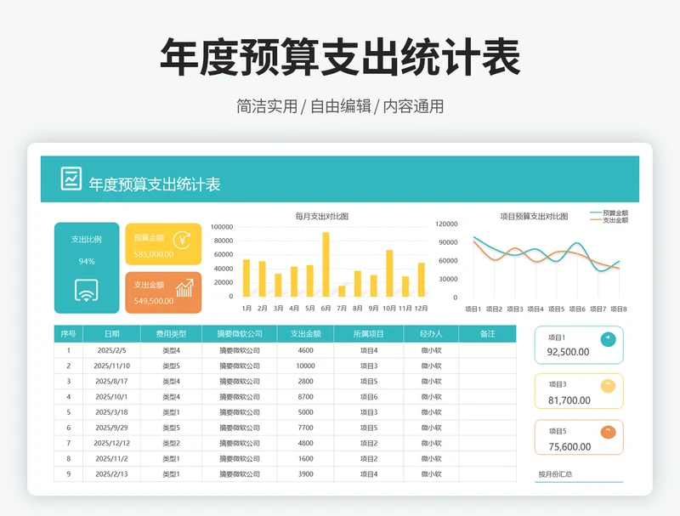
Task: Click the 项目1 label on line chart axis
Action: click(x=473, y=309)
